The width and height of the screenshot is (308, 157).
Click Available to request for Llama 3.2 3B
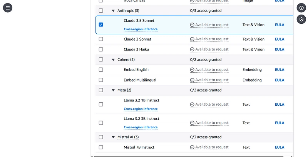point(212,123)
